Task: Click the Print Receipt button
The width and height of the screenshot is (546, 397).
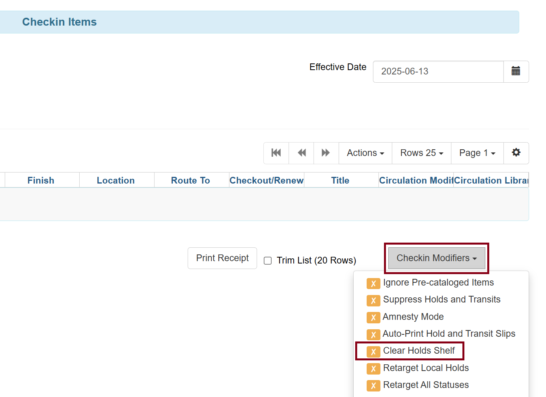Action: [222, 258]
